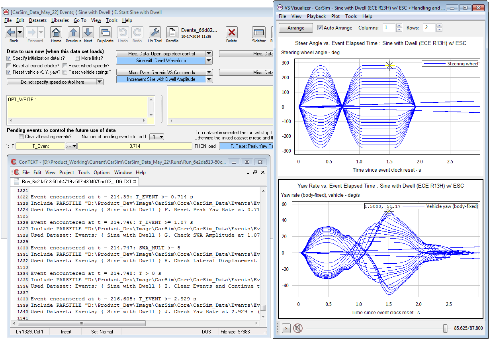Click the Forward arrow icon in CarSim toolbar
This screenshot has width=489, height=339.
point(32,32)
